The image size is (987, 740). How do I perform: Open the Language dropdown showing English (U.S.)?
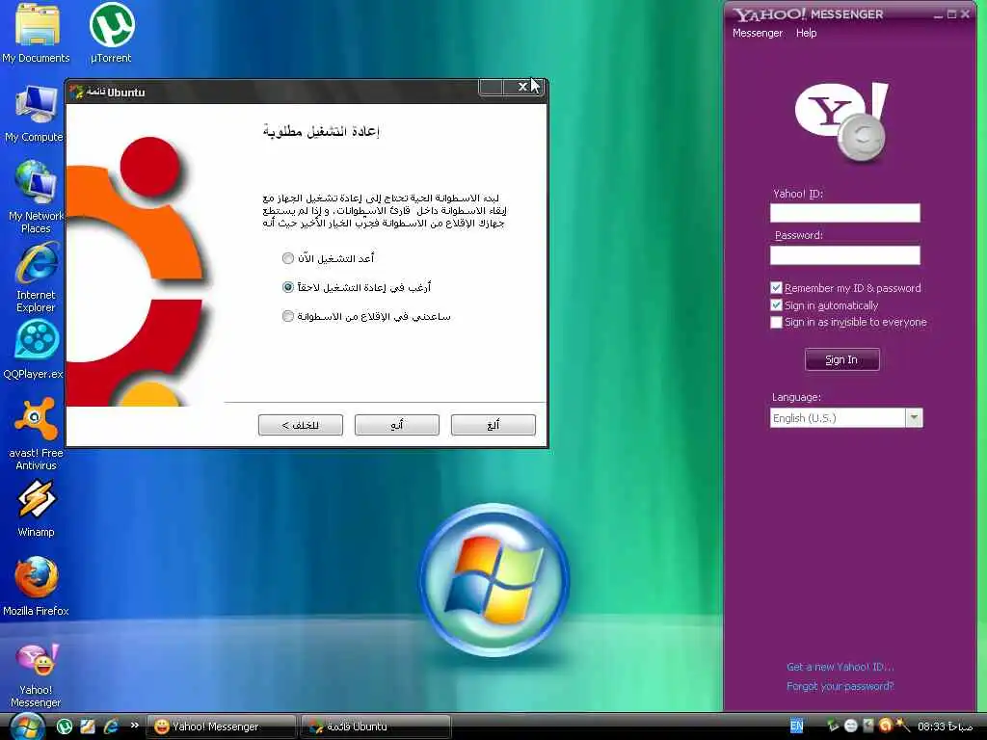(846, 418)
